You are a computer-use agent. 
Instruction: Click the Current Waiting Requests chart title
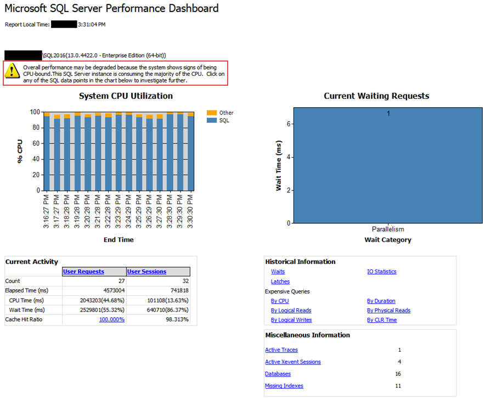pyautogui.click(x=376, y=96)
